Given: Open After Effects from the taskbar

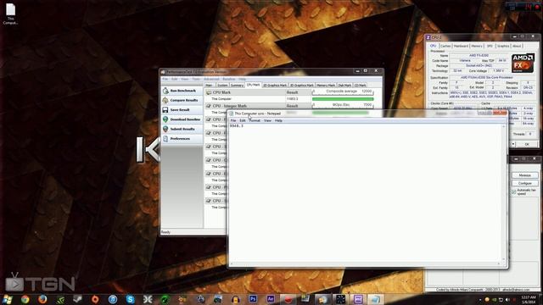Looking at the screenshot, I should tap(271, 299).
